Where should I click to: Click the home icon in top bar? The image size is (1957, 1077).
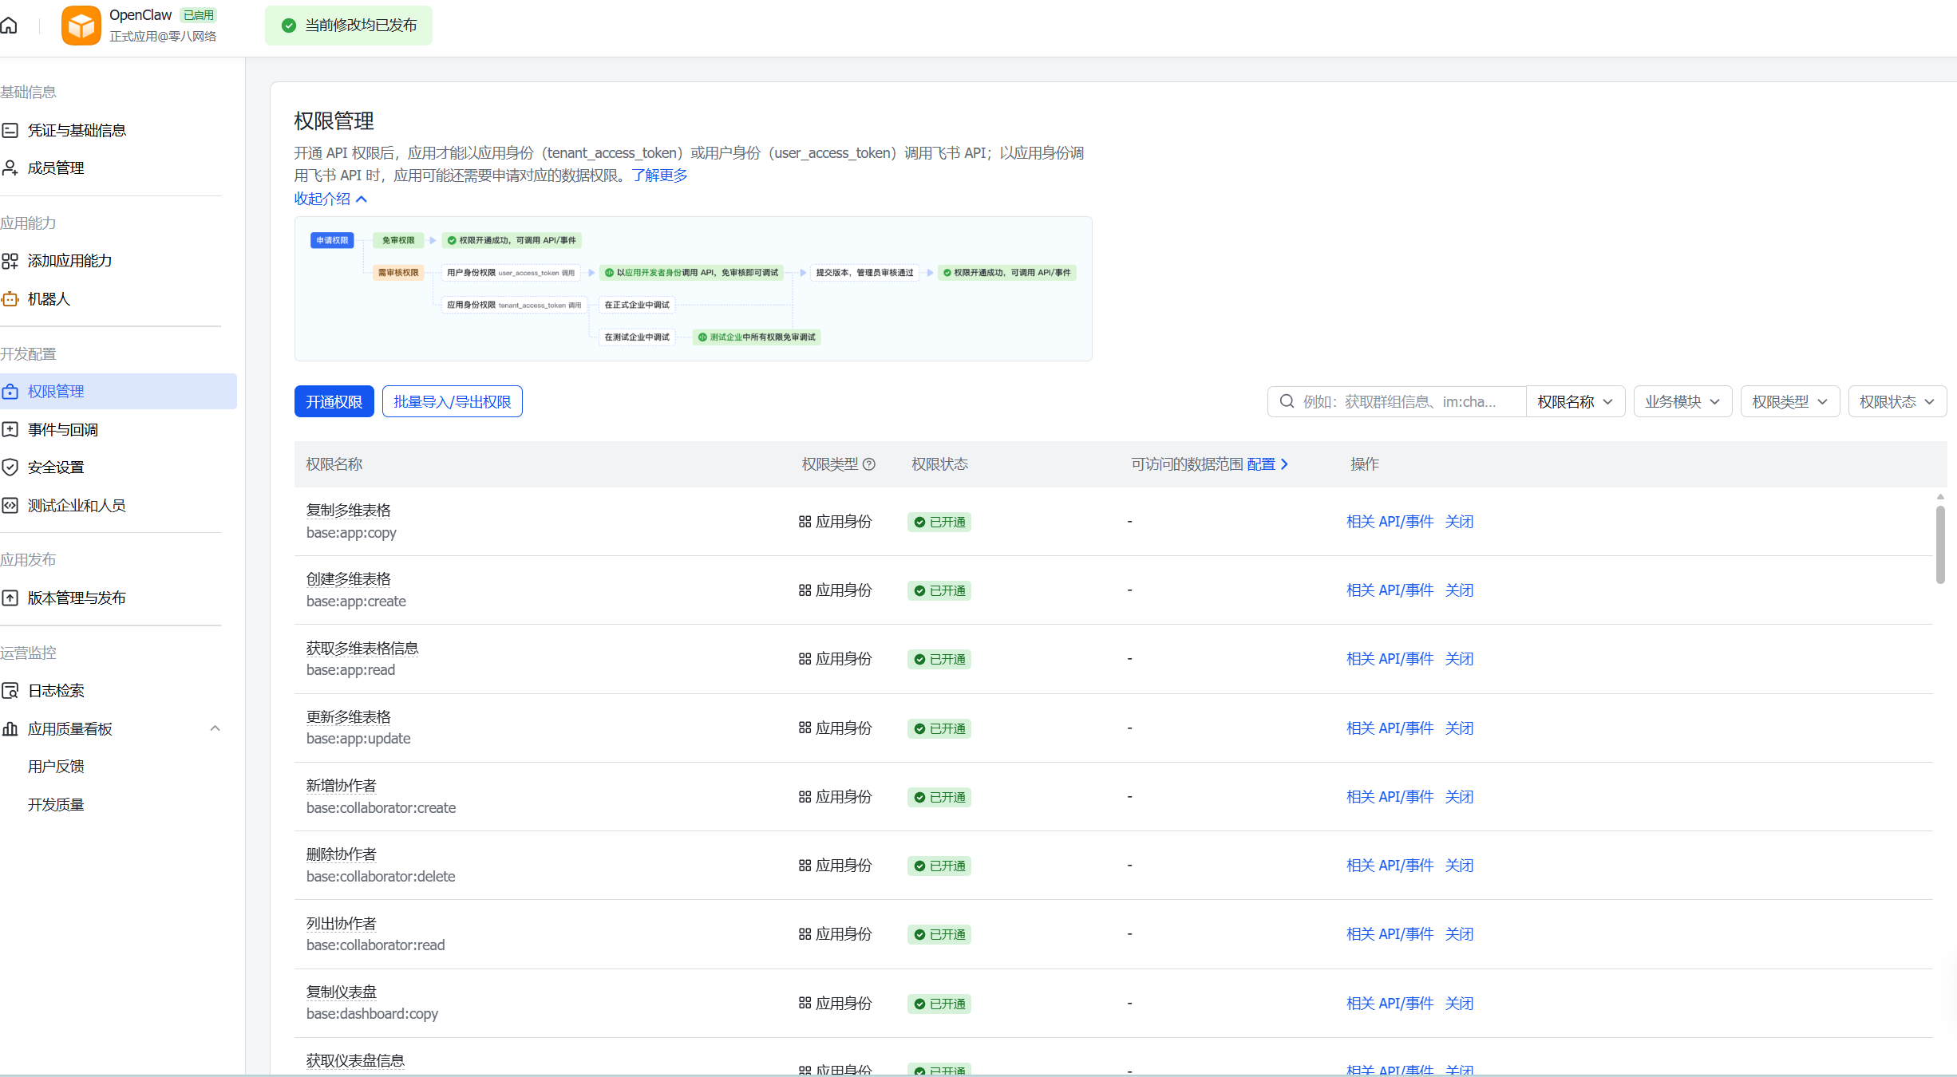(9, 26)
